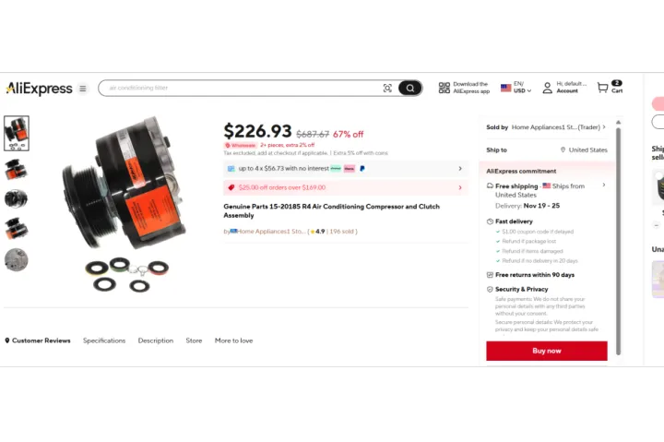This screenshot has width=664, height=442.
Task: Expand the free shipping details chevron
Action: point(604,185)
